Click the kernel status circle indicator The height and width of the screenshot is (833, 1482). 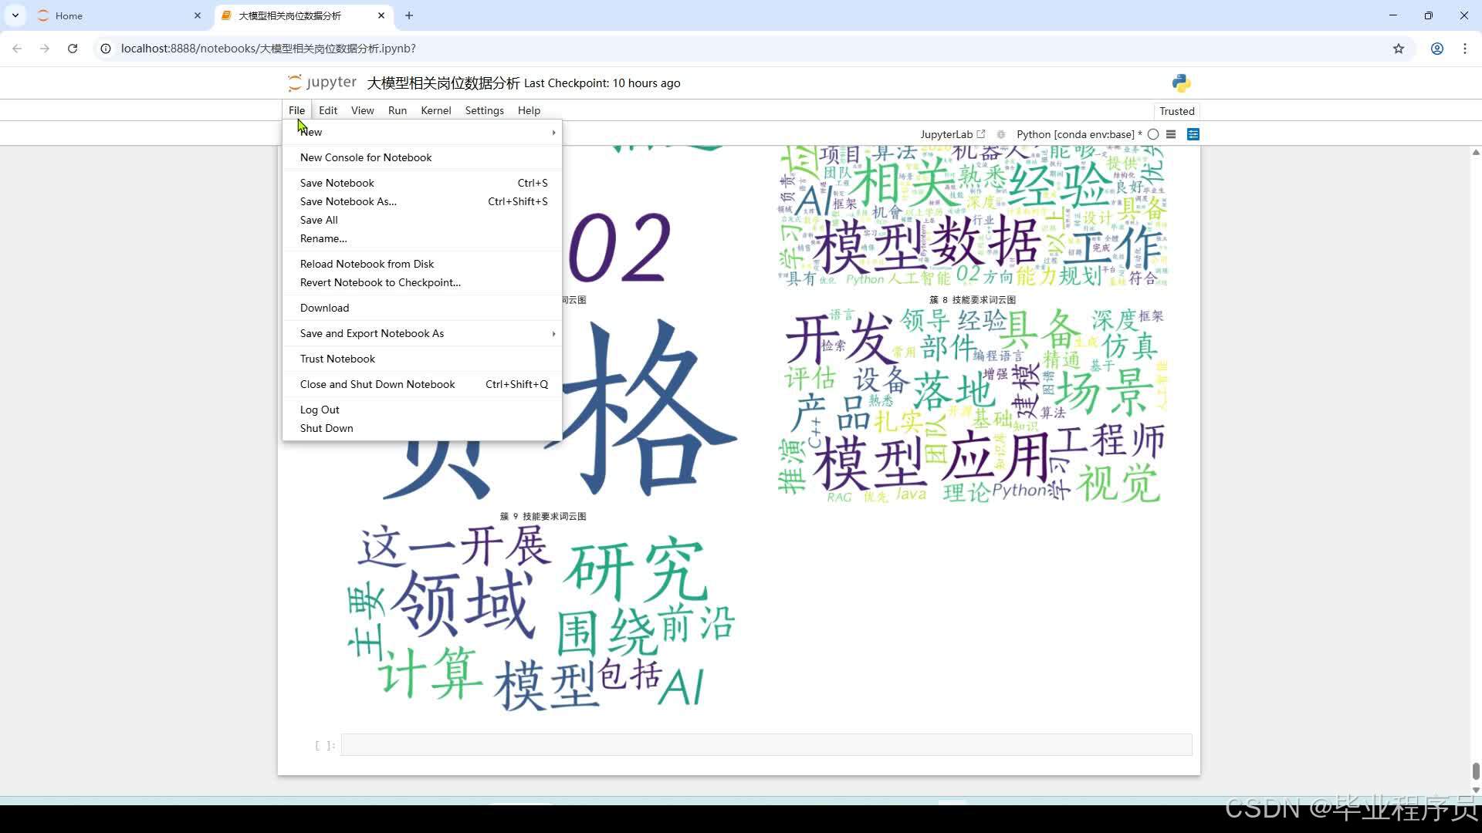tap(1153, 133)
